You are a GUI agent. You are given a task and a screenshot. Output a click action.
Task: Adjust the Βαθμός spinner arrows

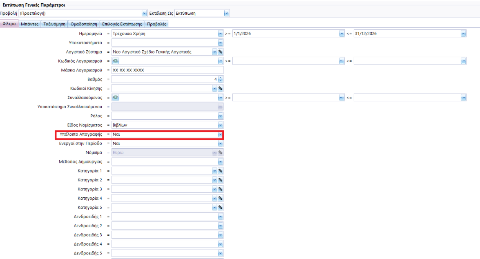pos(221,79)
